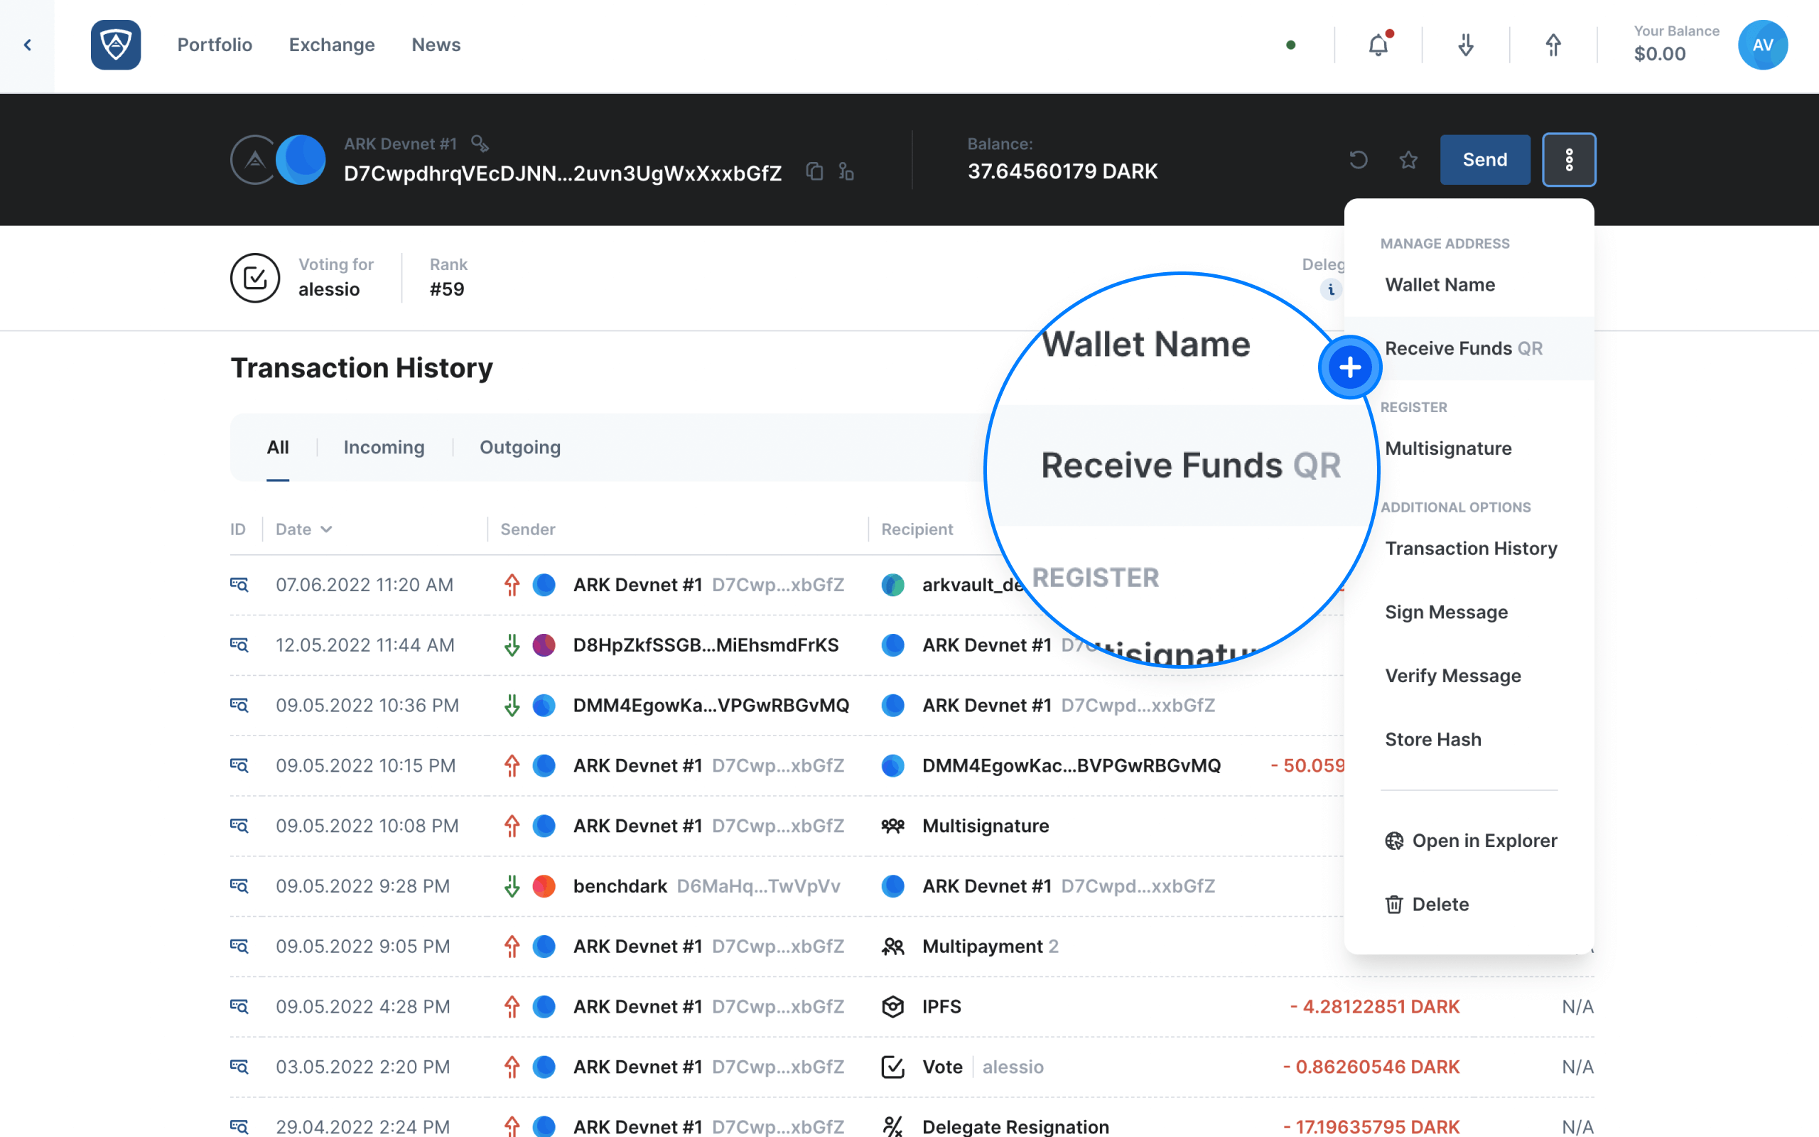1819x1137 pixels.
Task: Sort transactions by Date column
Action: coord(303,529)
